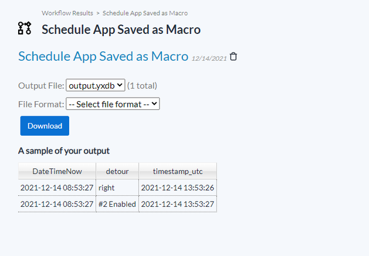The image size is (369, 256).
Task: Select the 'right' detour cell
Action: [107, 188]
